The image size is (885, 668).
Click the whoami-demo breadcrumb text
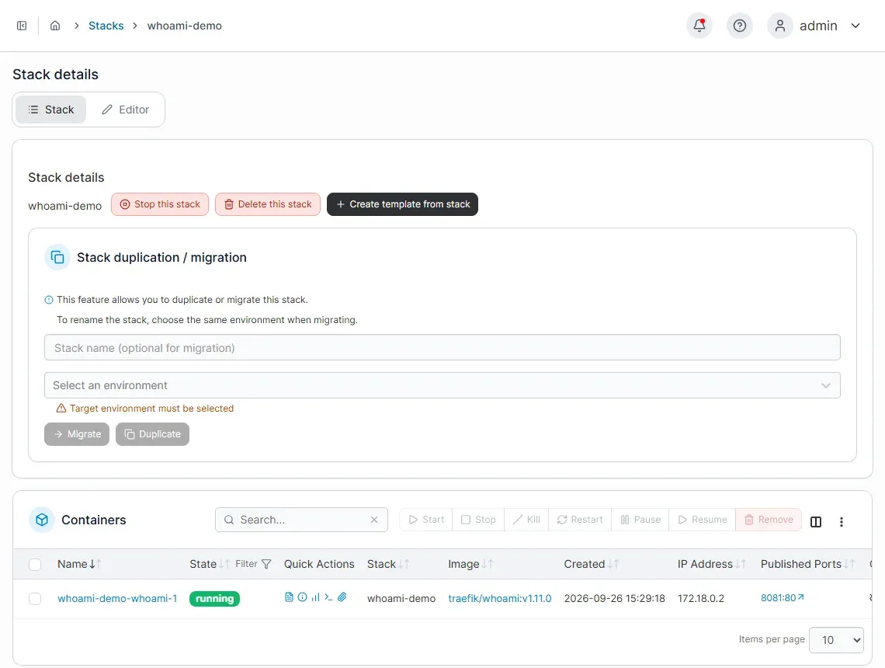click(x=185, y=26)
